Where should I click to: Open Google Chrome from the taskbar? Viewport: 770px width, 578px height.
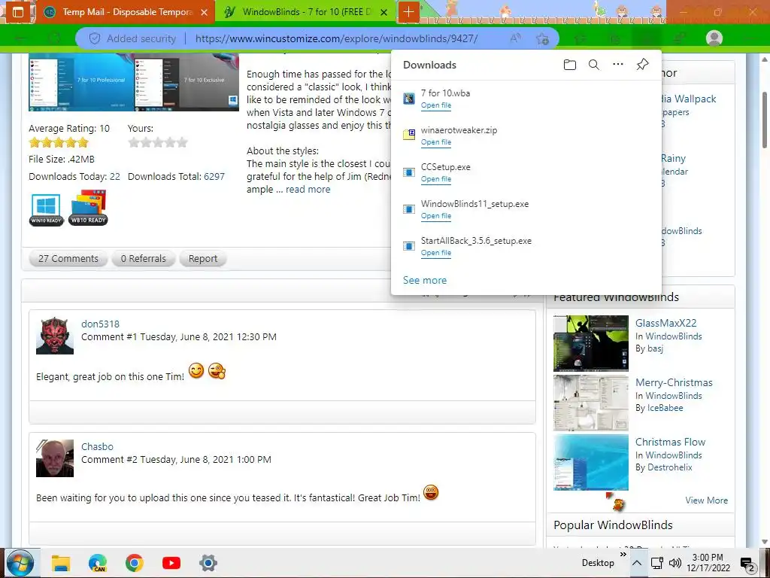coord(134,563)
